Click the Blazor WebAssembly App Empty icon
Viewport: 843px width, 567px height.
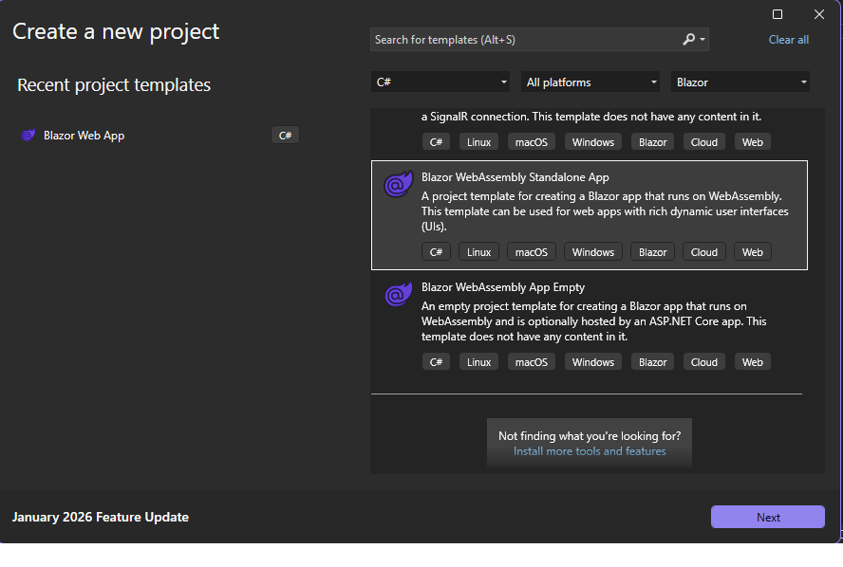[x=397, y=296]
